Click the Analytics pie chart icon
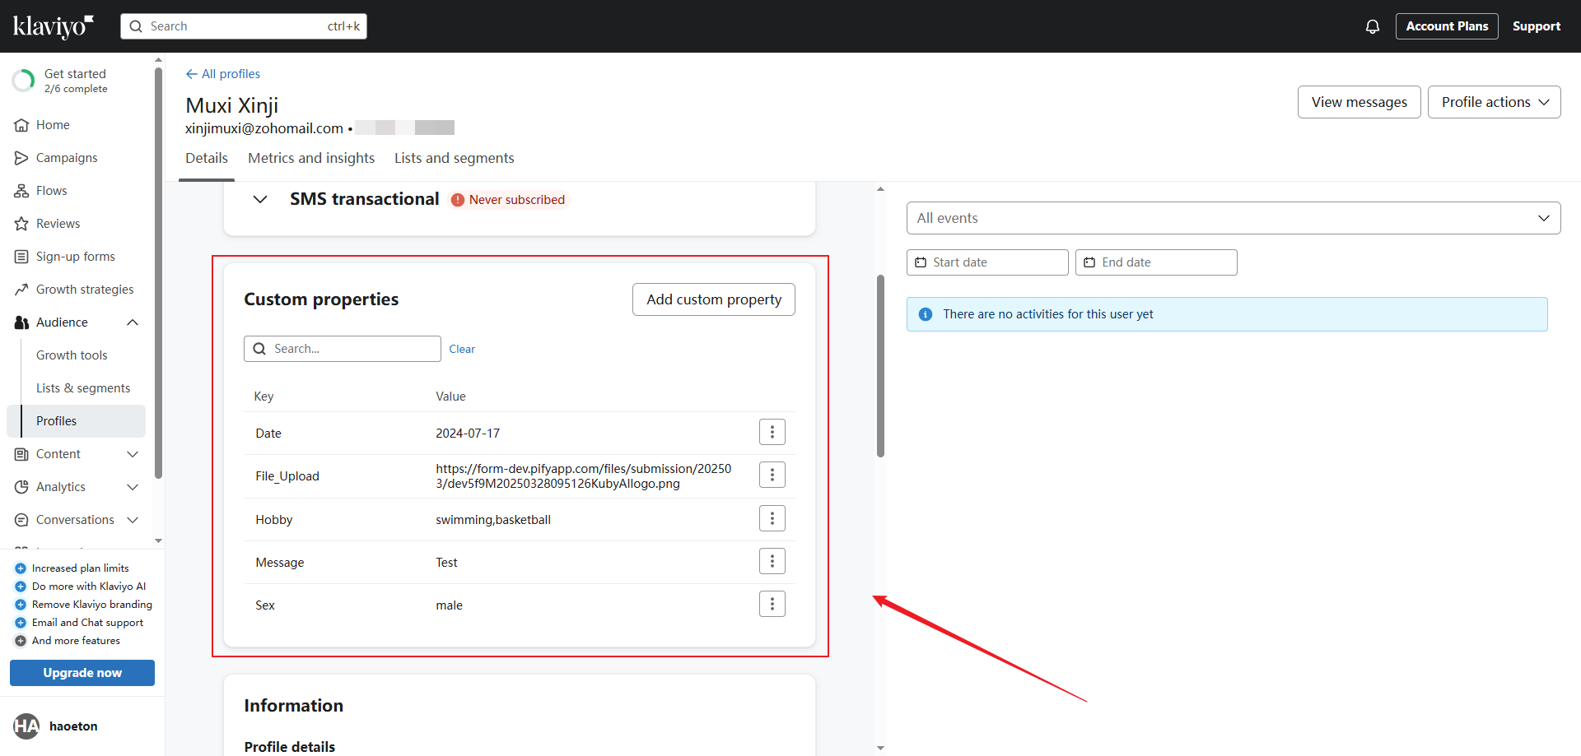This screenshot has height=756, width=1581. point(21,487)
